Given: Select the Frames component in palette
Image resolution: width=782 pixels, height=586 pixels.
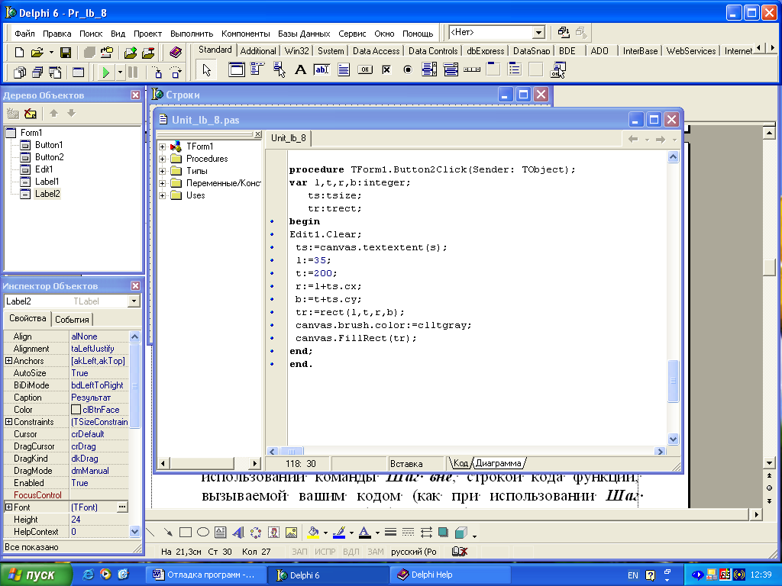Looking at the screenshot, I should 237,69.
